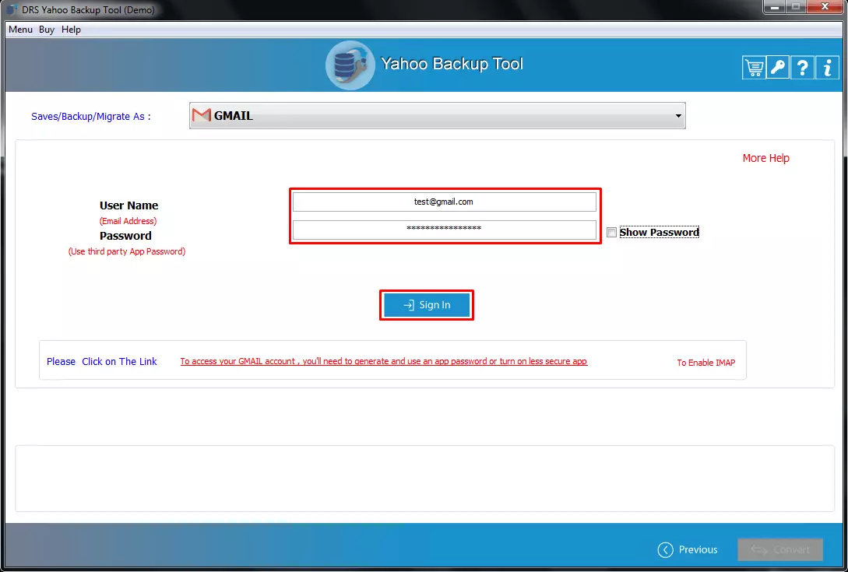Click the Use third party App Password note
Viewport: 848px width, 572px height.
(127, 251)
